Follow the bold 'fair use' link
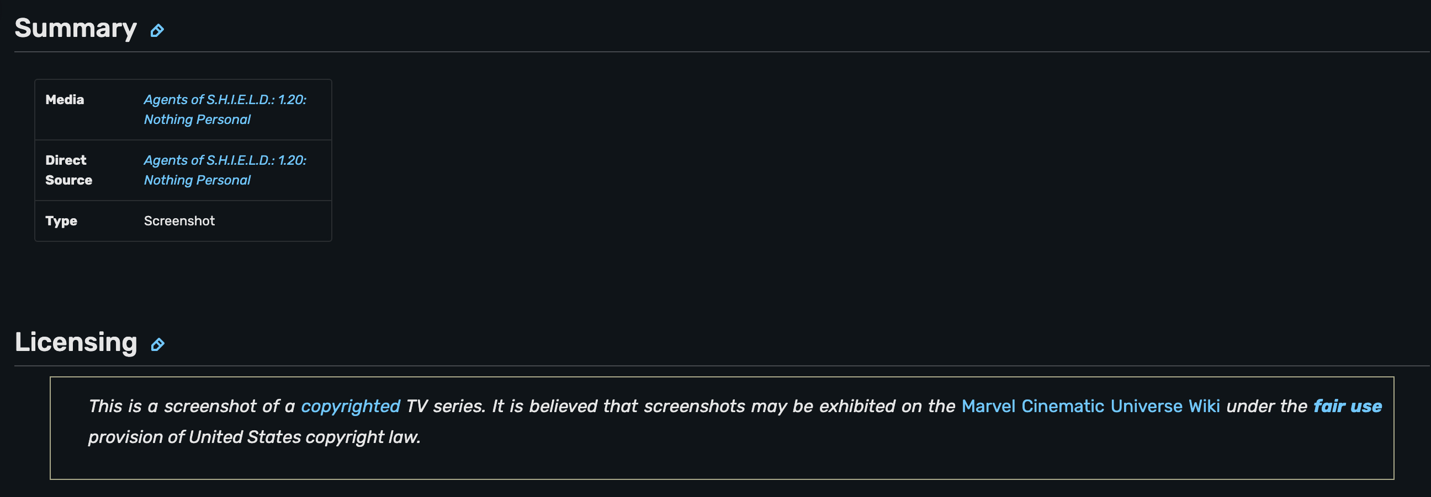This screenshot has width=1431, height=497. coord(1347,406)
